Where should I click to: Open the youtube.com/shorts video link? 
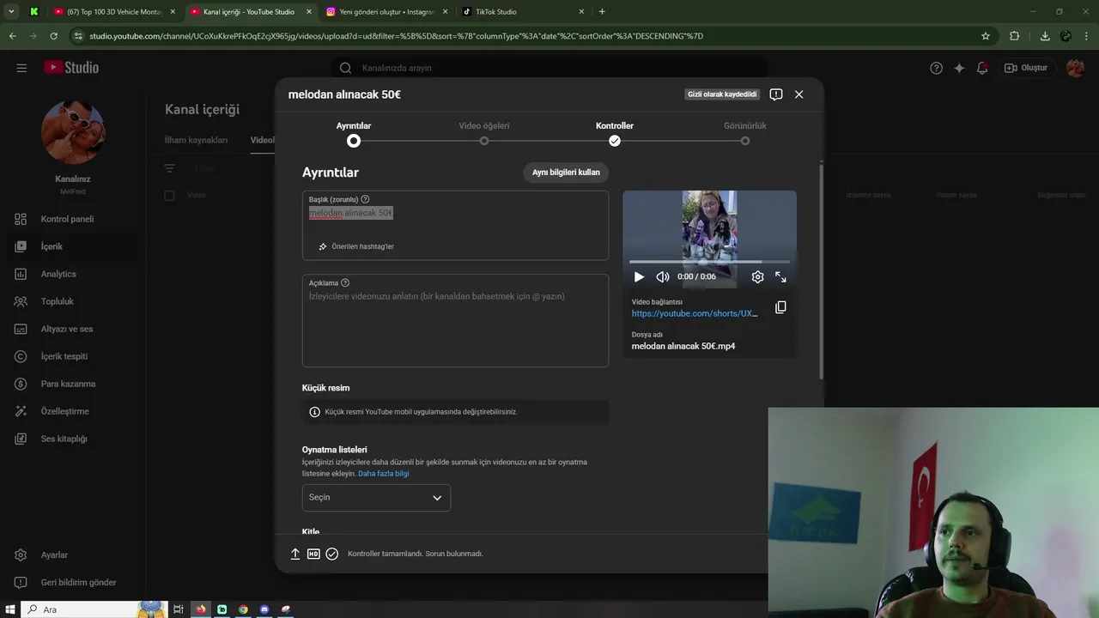[x=695, y=313]
